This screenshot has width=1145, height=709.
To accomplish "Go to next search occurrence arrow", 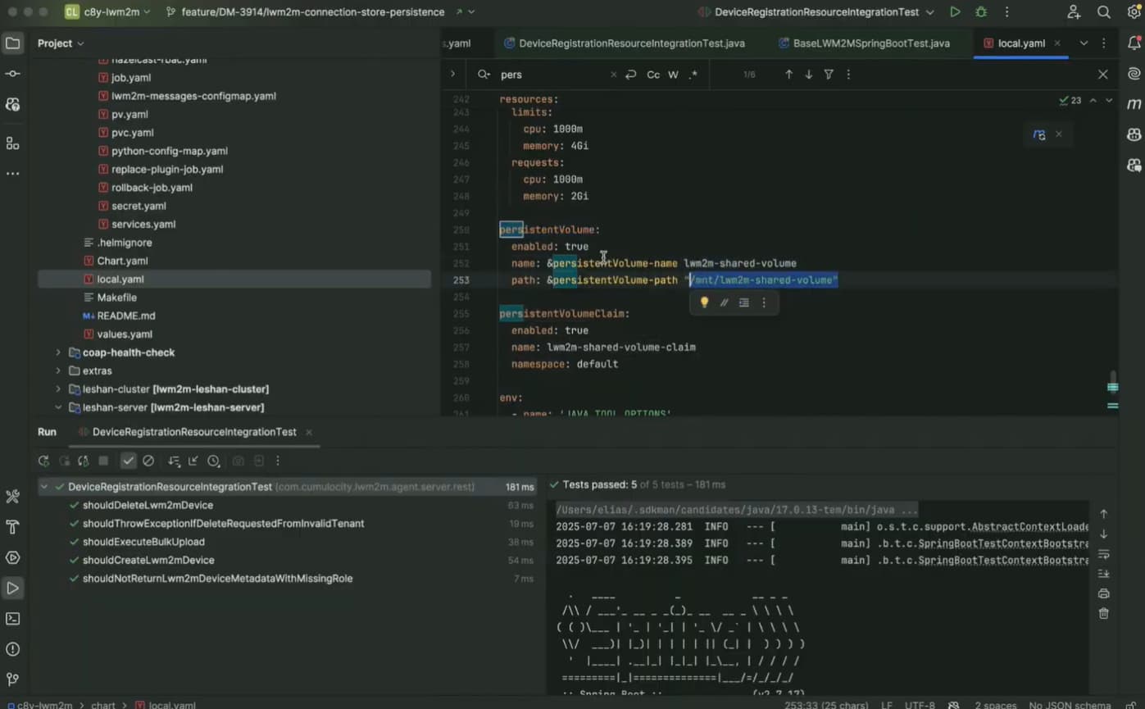I will click(x=808, y=75).
